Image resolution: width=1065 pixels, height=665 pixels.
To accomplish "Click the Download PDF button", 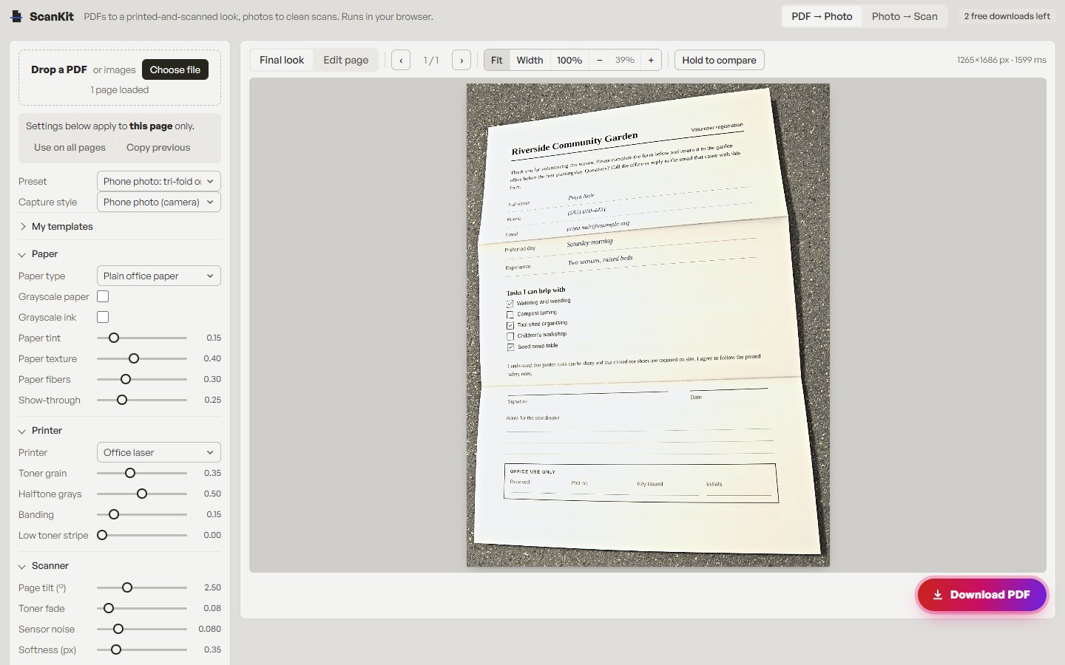I will pos(982,595).
